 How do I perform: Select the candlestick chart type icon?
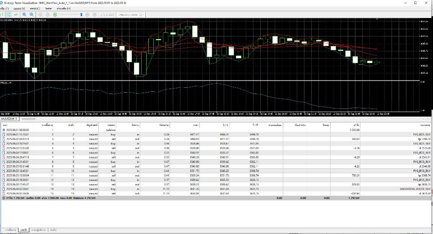(9, 14)
